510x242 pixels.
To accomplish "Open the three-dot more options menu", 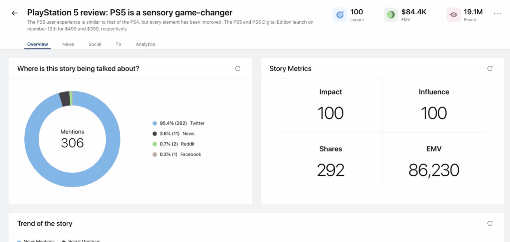I will (498, 13).
